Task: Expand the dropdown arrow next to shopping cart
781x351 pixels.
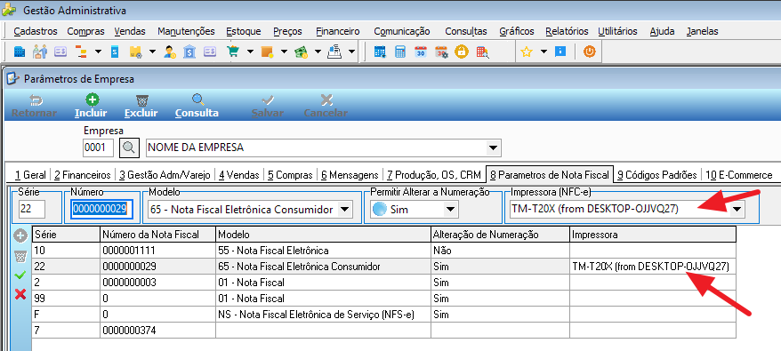Action: (250, 52)
